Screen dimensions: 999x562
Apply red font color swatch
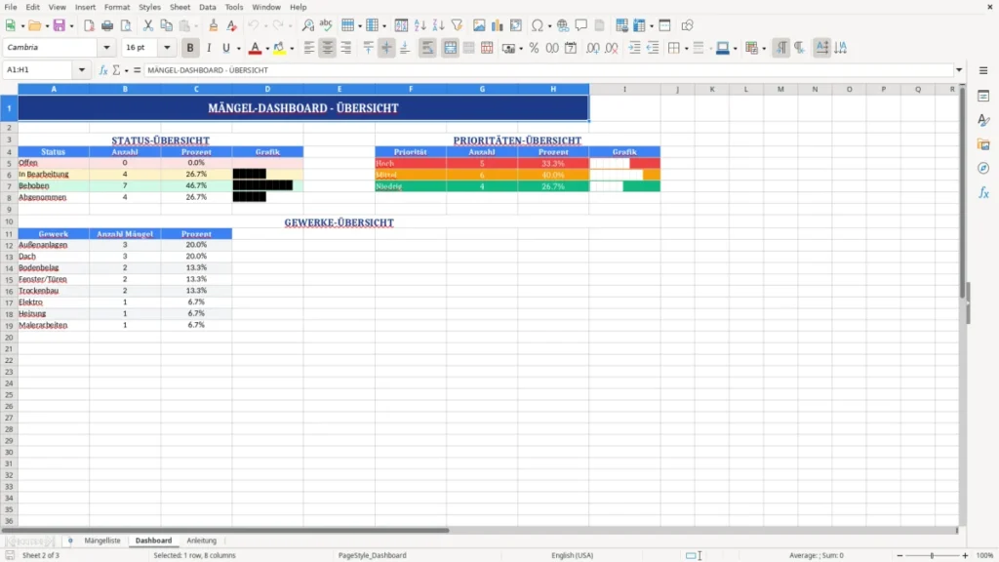[255, 48]
